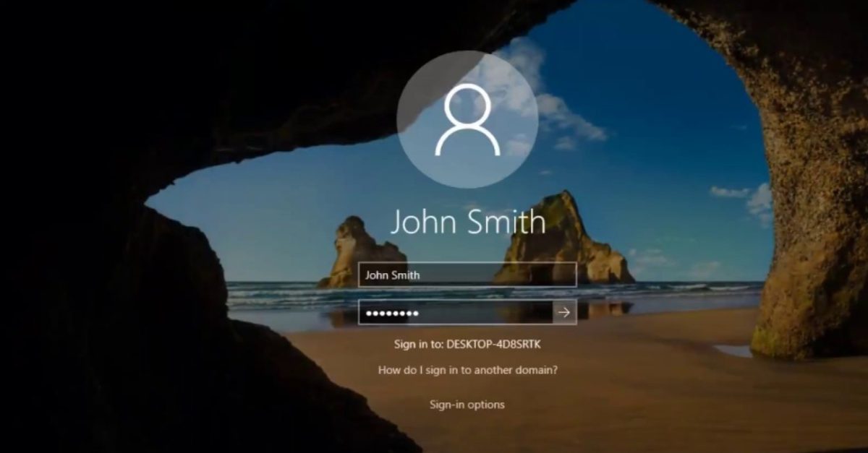868x453 pixels.
Task: Click inside the password input field
Action: [456, 312]
